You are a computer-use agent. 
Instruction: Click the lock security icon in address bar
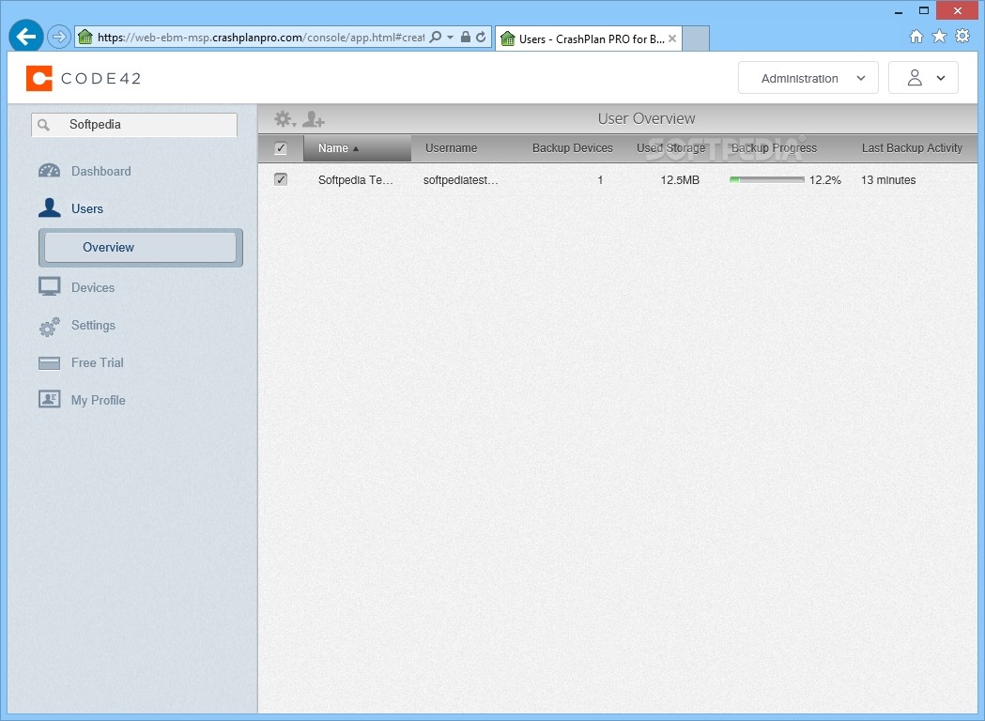466,37
